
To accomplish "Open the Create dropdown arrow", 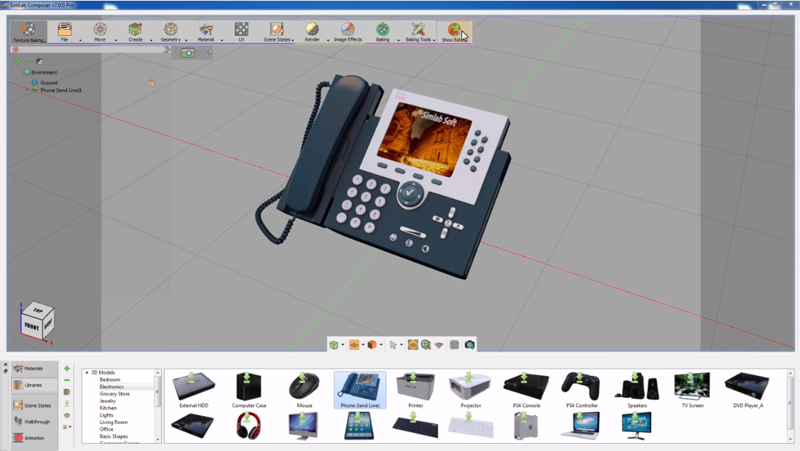I will tap(151, 40).
